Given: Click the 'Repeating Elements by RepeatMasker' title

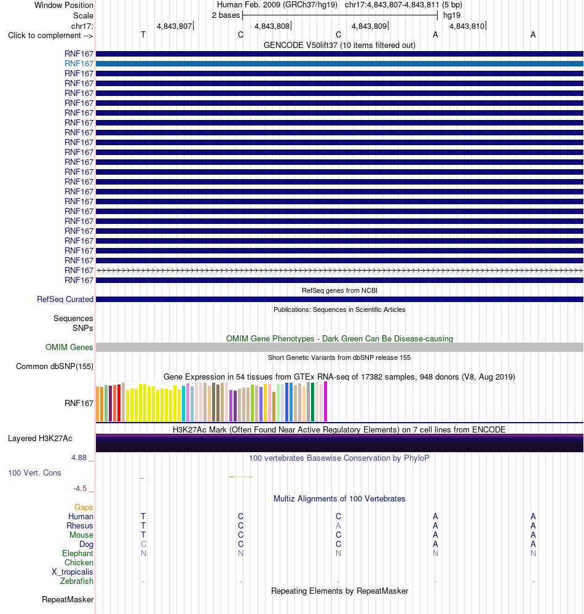Looking at the screenshot, I should [339, 591].
